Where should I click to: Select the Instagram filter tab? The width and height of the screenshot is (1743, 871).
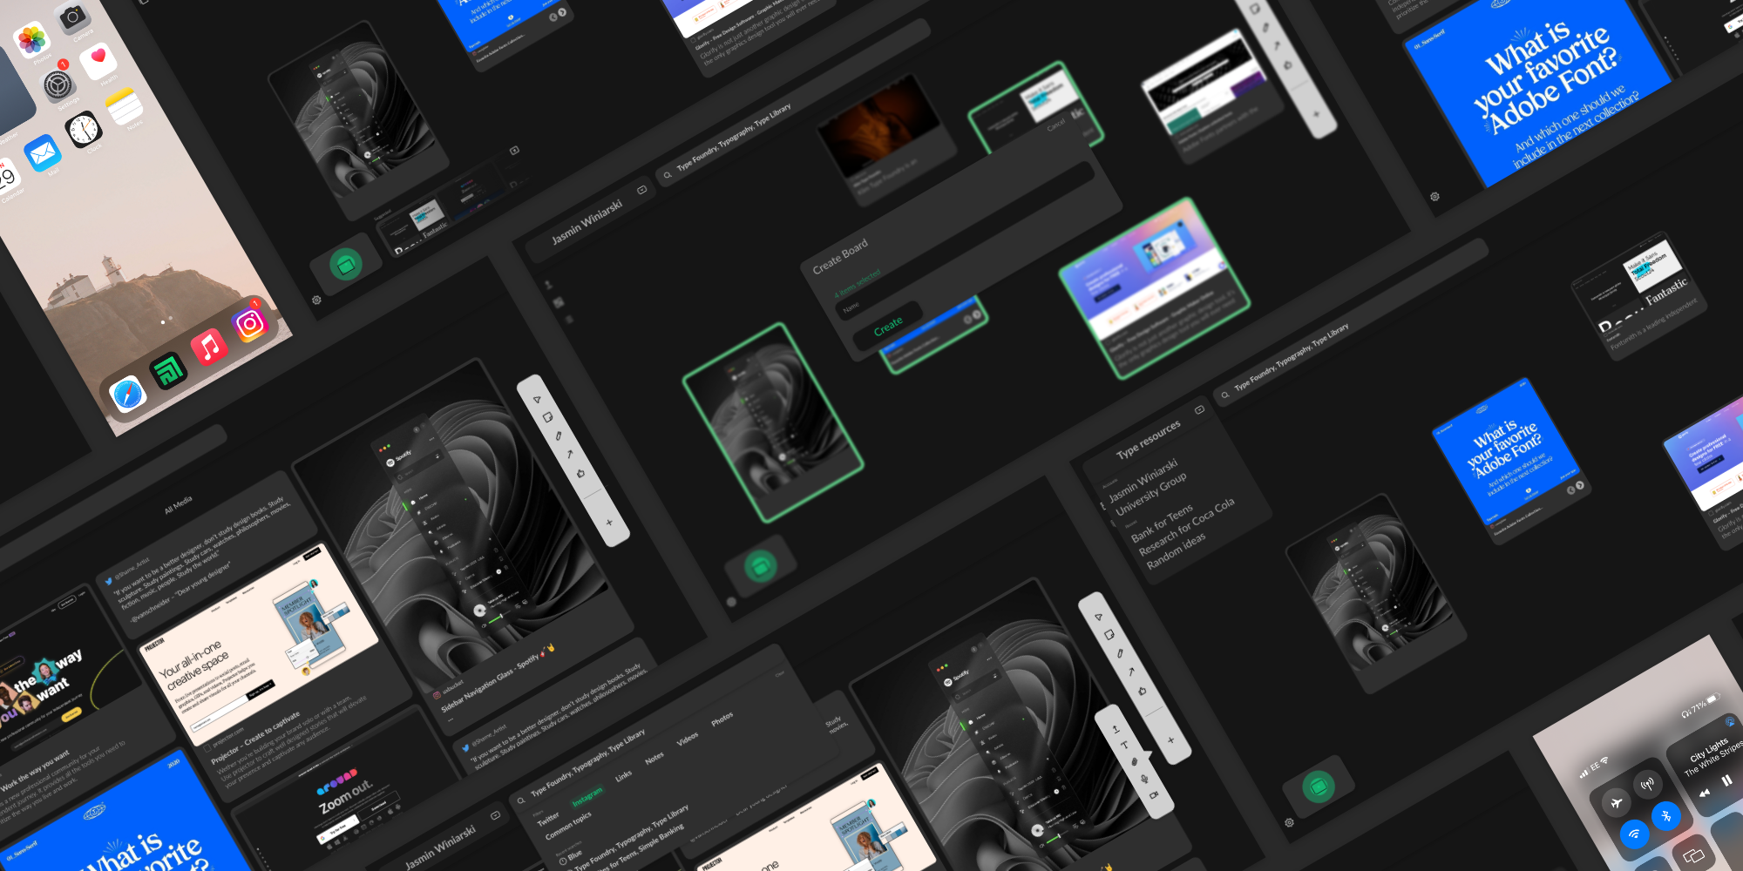point(587,797)
